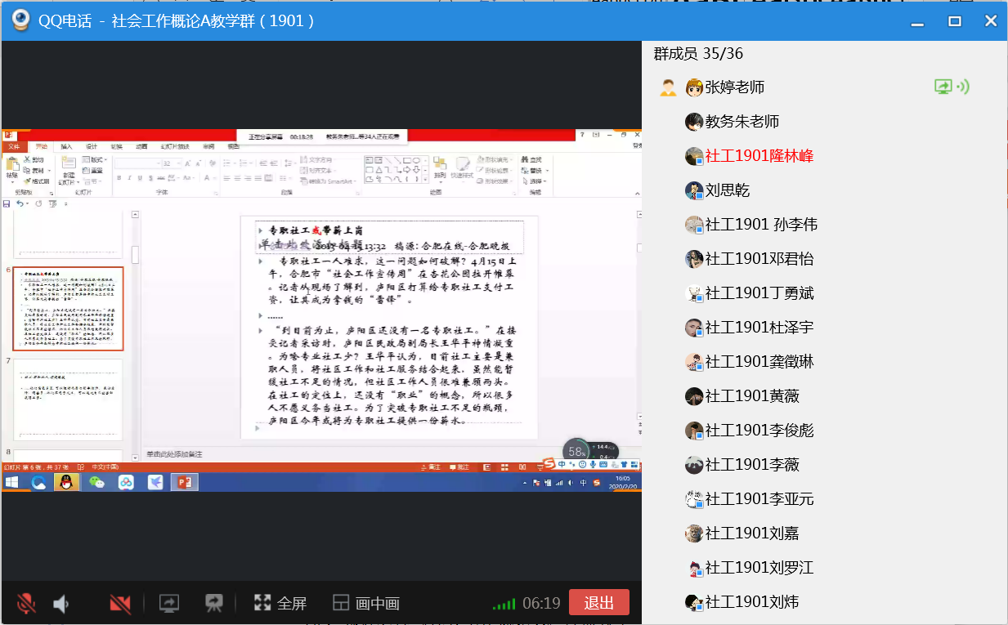Screen dimensions: 1008x625
Task: Turn on the disabled camera
Action: click(x=120, y=604)
